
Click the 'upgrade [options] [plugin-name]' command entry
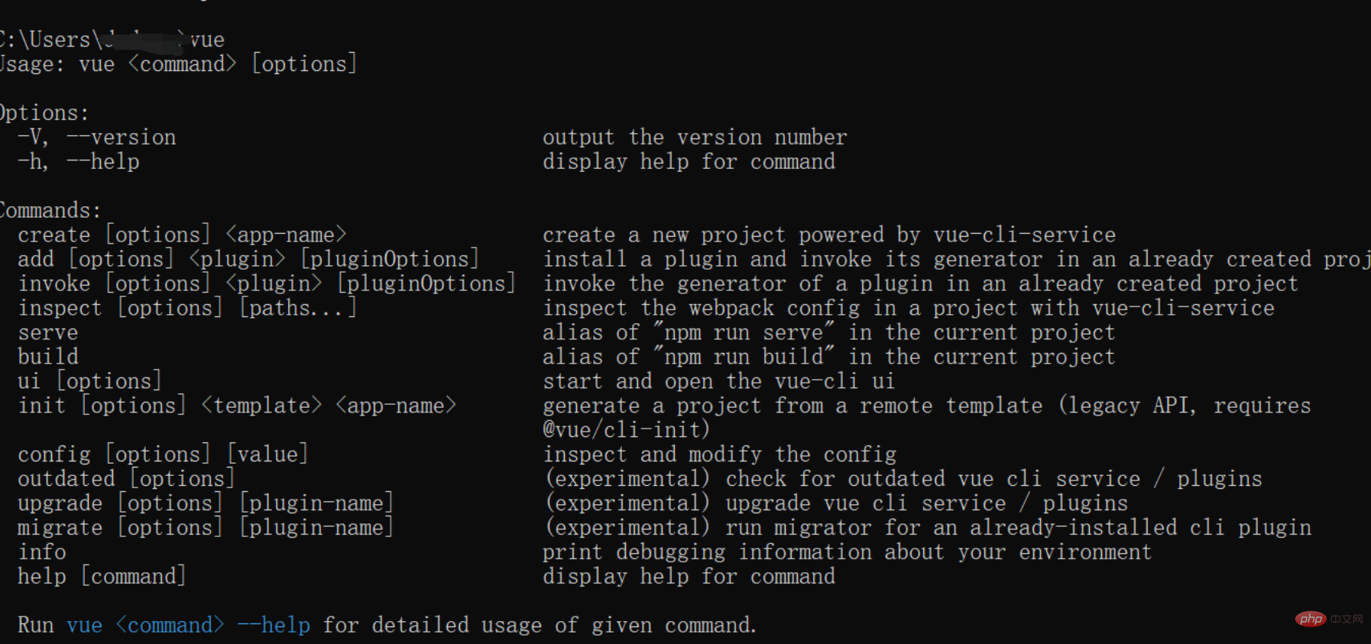coord(206,503)
